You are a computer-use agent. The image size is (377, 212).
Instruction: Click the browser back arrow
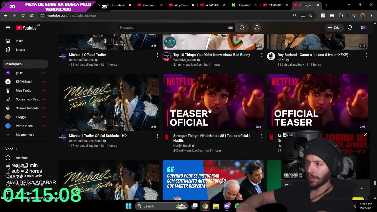[x=5, y=15]
